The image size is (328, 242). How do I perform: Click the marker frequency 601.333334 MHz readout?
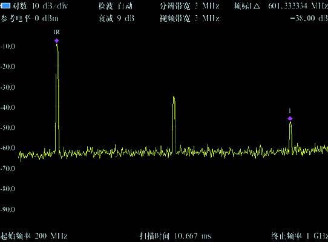click(298, 6)
